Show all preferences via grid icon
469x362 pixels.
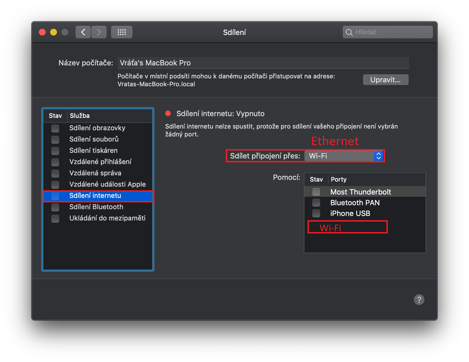click(x=122, y=32)
